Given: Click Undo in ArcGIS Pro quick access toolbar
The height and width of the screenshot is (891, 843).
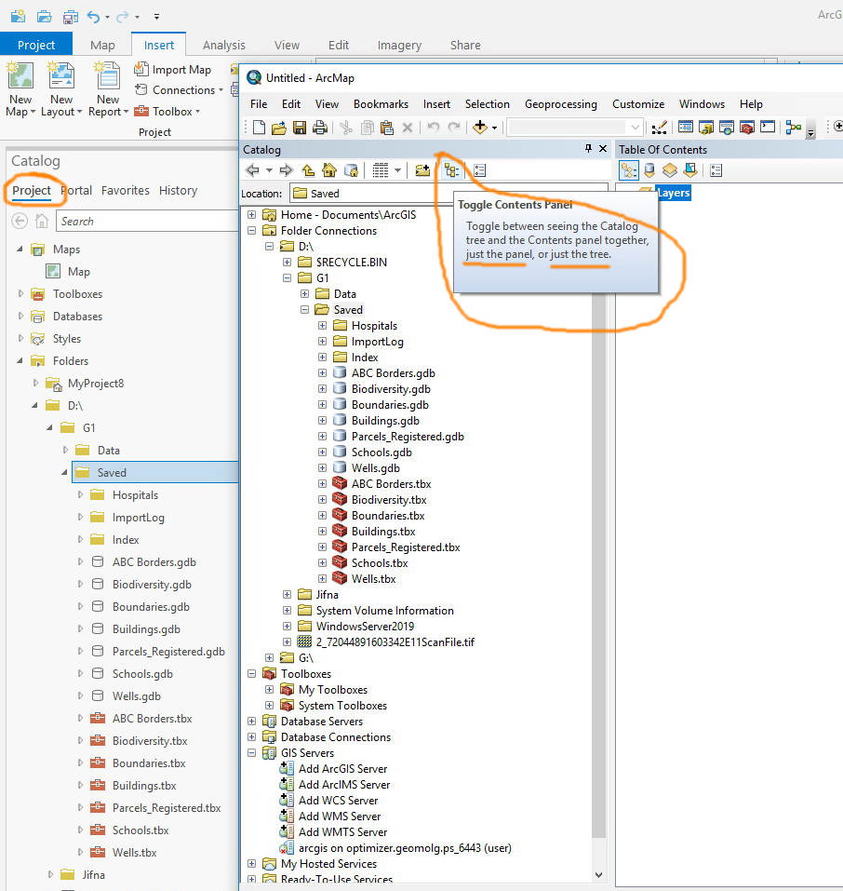Looking at the screenshot, I should tap(93, 17).
